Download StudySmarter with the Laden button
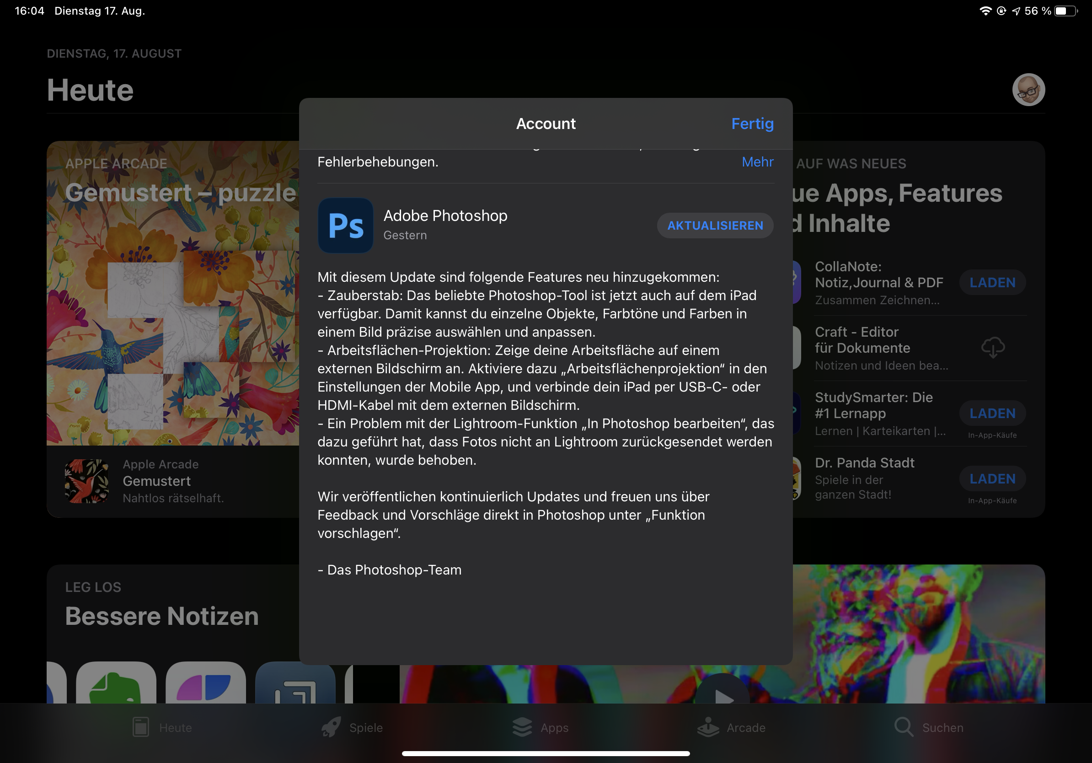 point(992,414)
